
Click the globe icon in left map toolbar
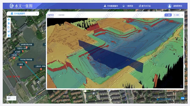tap(9, 19)
